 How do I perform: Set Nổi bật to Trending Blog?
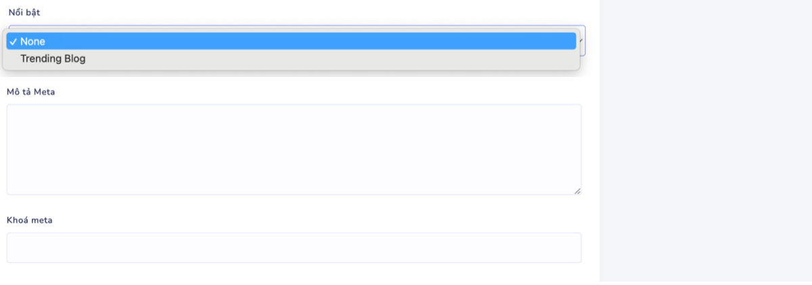53,59
